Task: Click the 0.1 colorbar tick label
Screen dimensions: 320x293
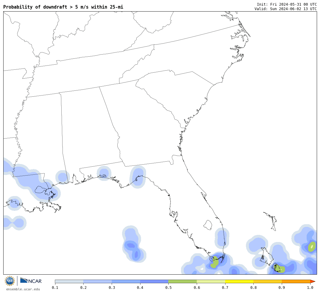Action: pyautogui.click(x=55, y=287)
